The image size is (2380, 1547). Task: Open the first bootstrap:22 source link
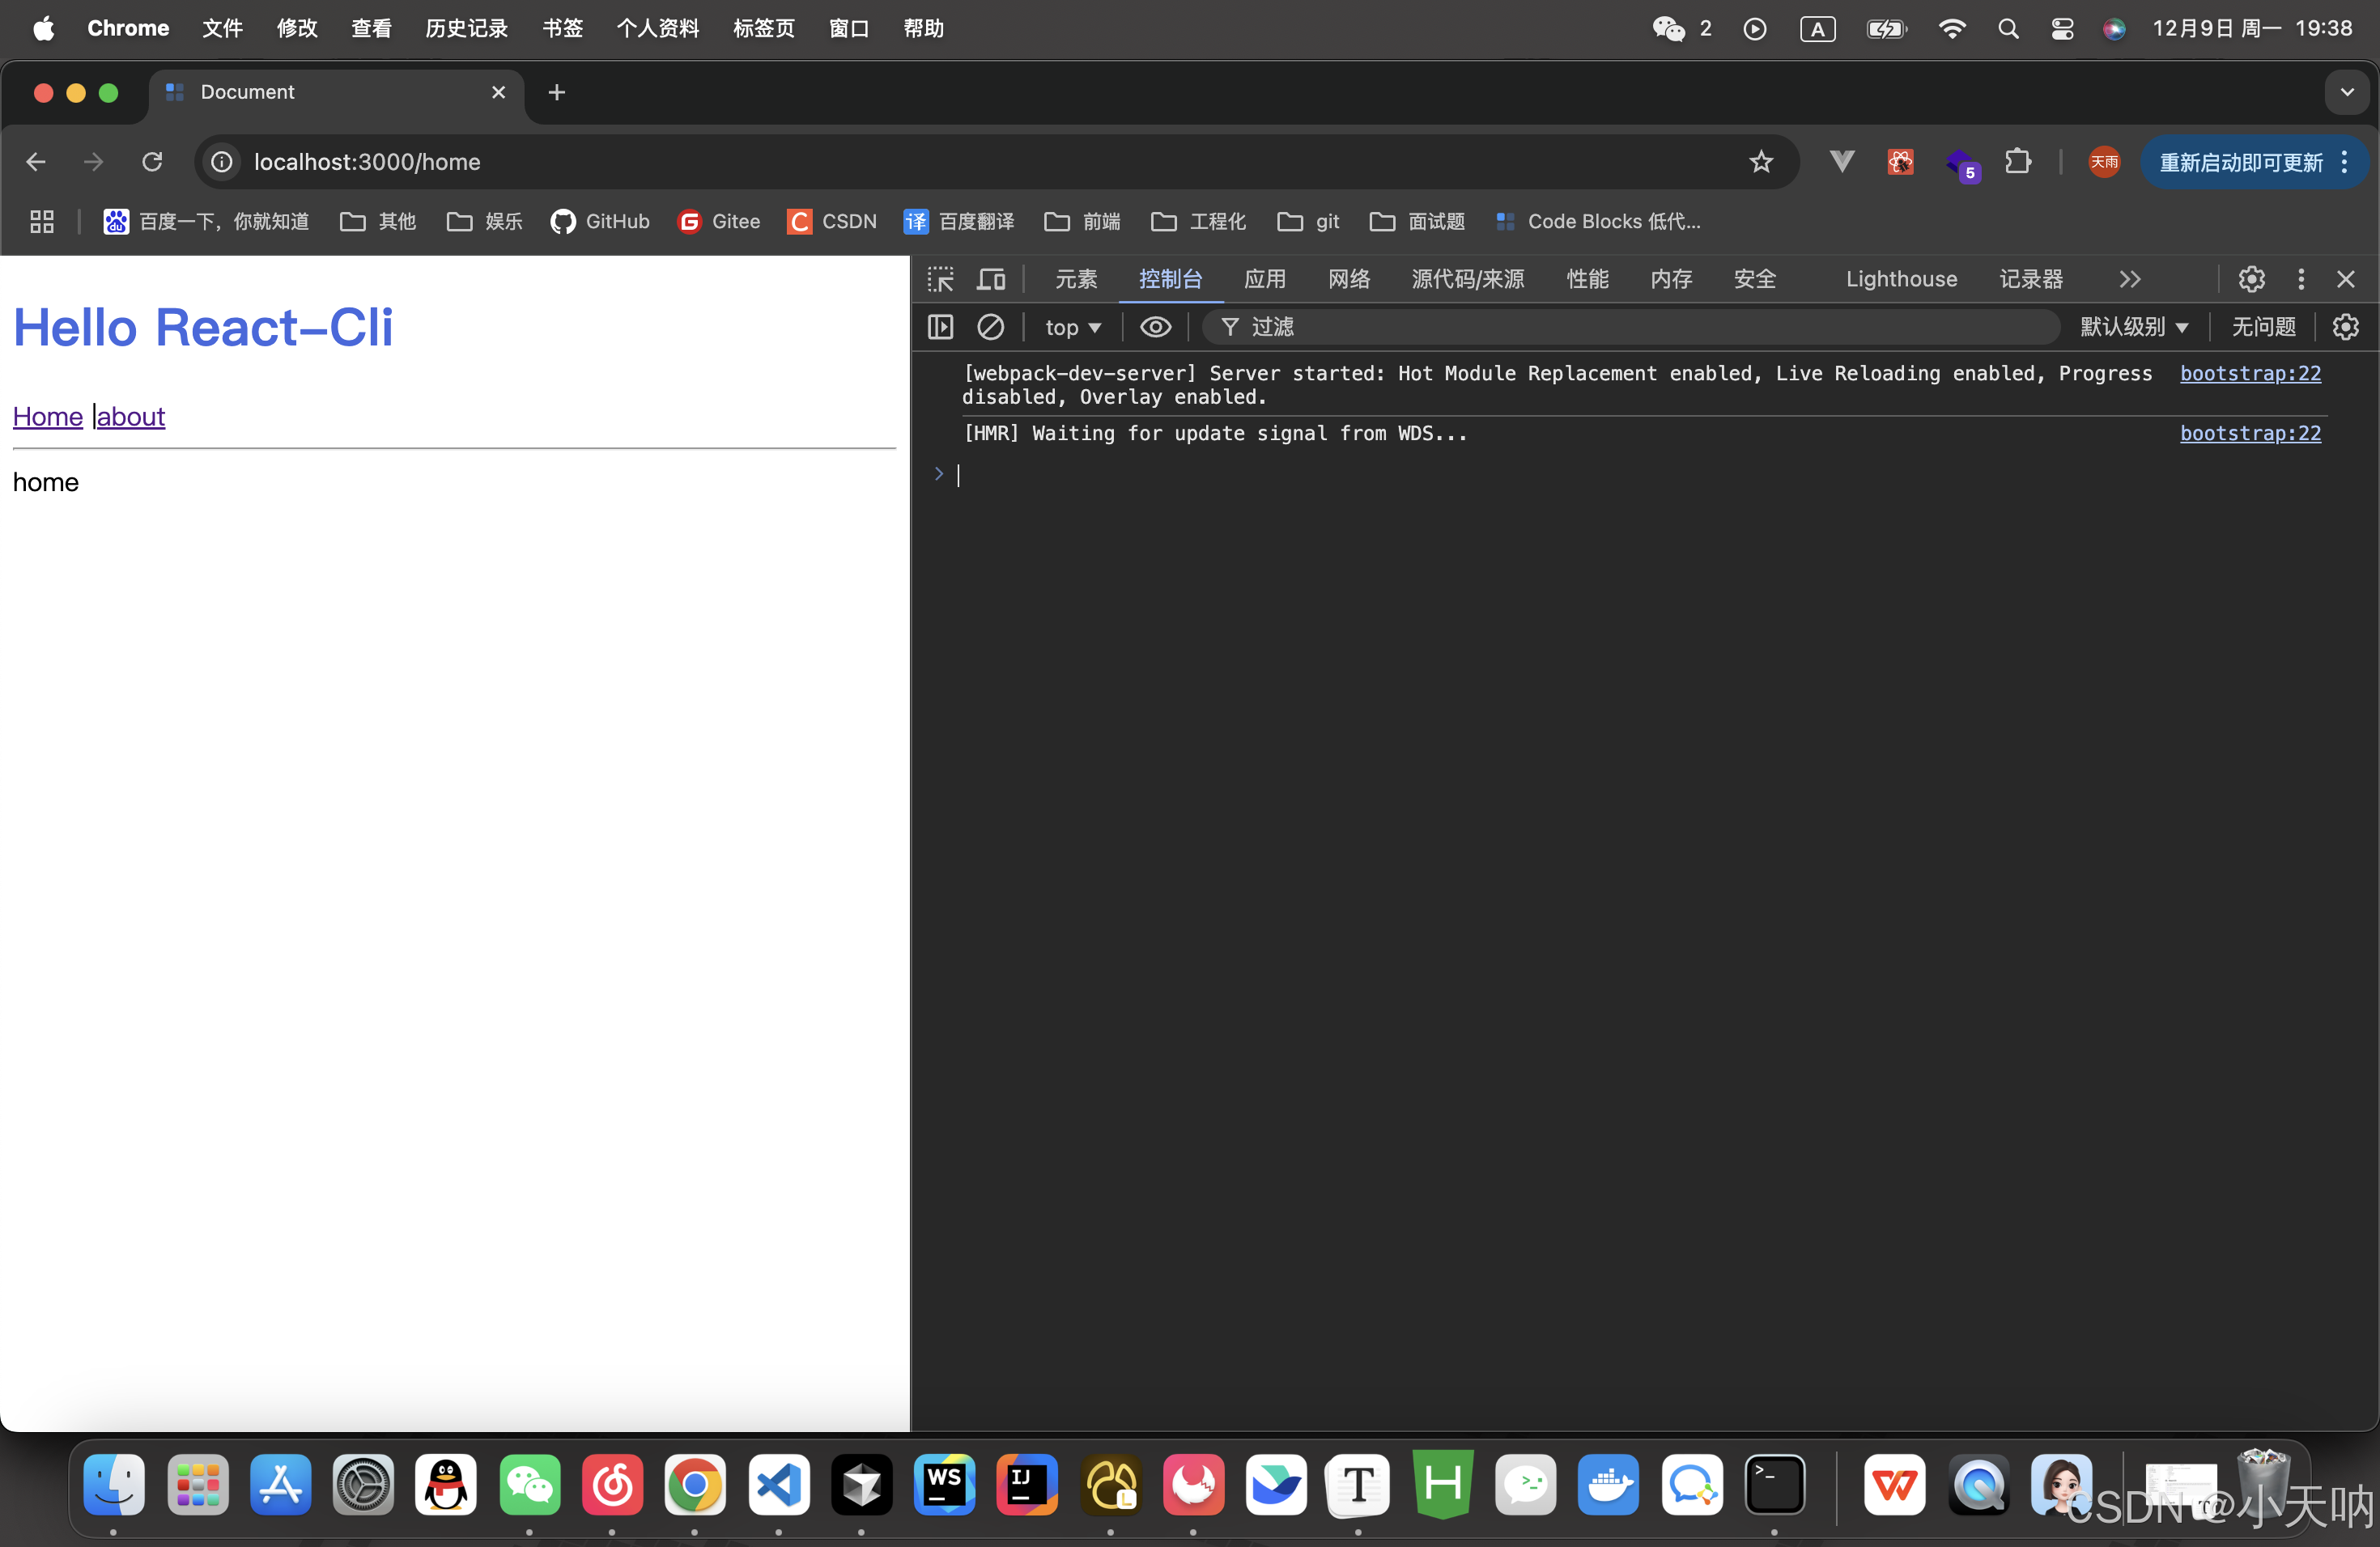(x=2250, y=373)
